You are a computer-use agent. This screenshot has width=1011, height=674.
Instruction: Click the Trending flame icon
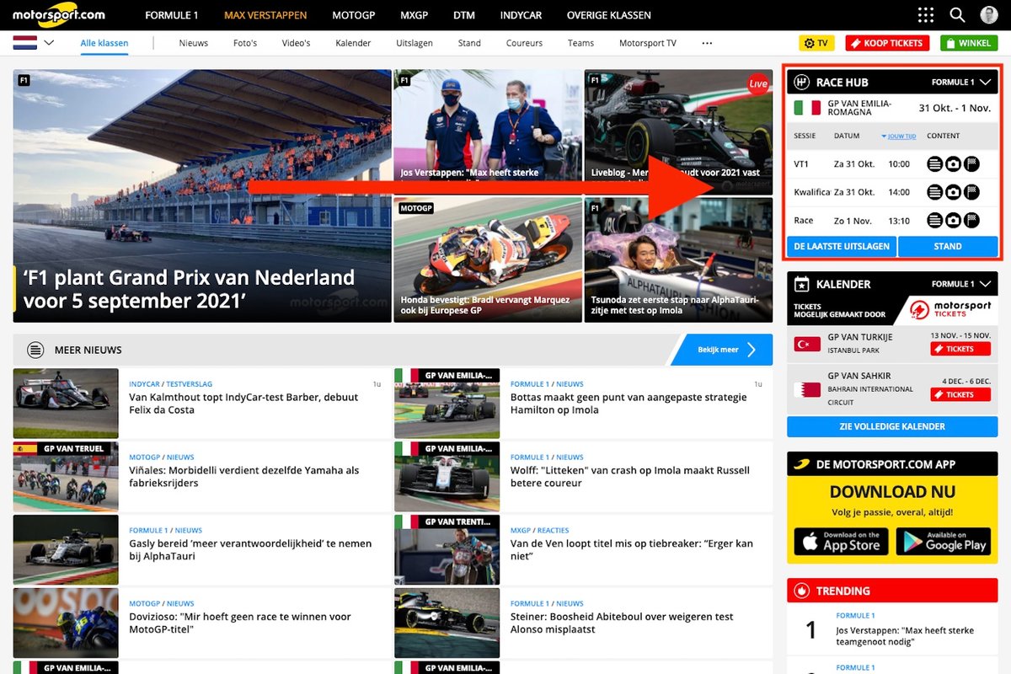802,591
